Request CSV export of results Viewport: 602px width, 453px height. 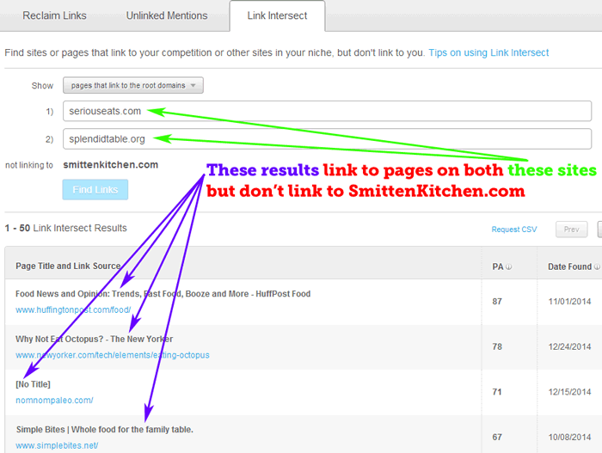tap(514, 230)
